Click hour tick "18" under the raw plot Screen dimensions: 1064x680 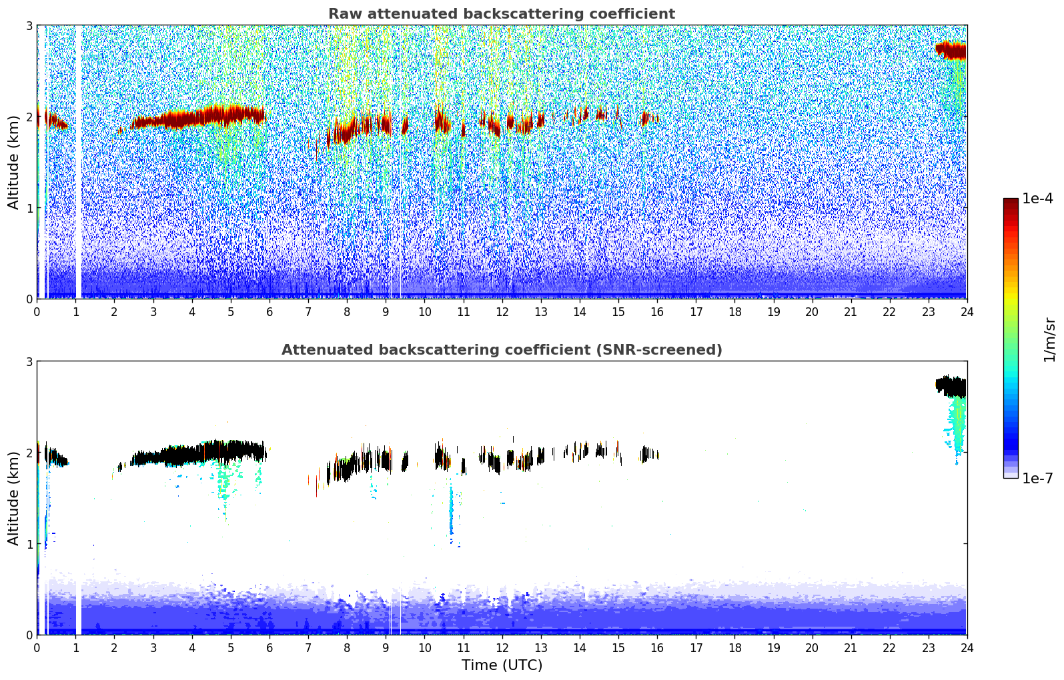coord(734,311)
